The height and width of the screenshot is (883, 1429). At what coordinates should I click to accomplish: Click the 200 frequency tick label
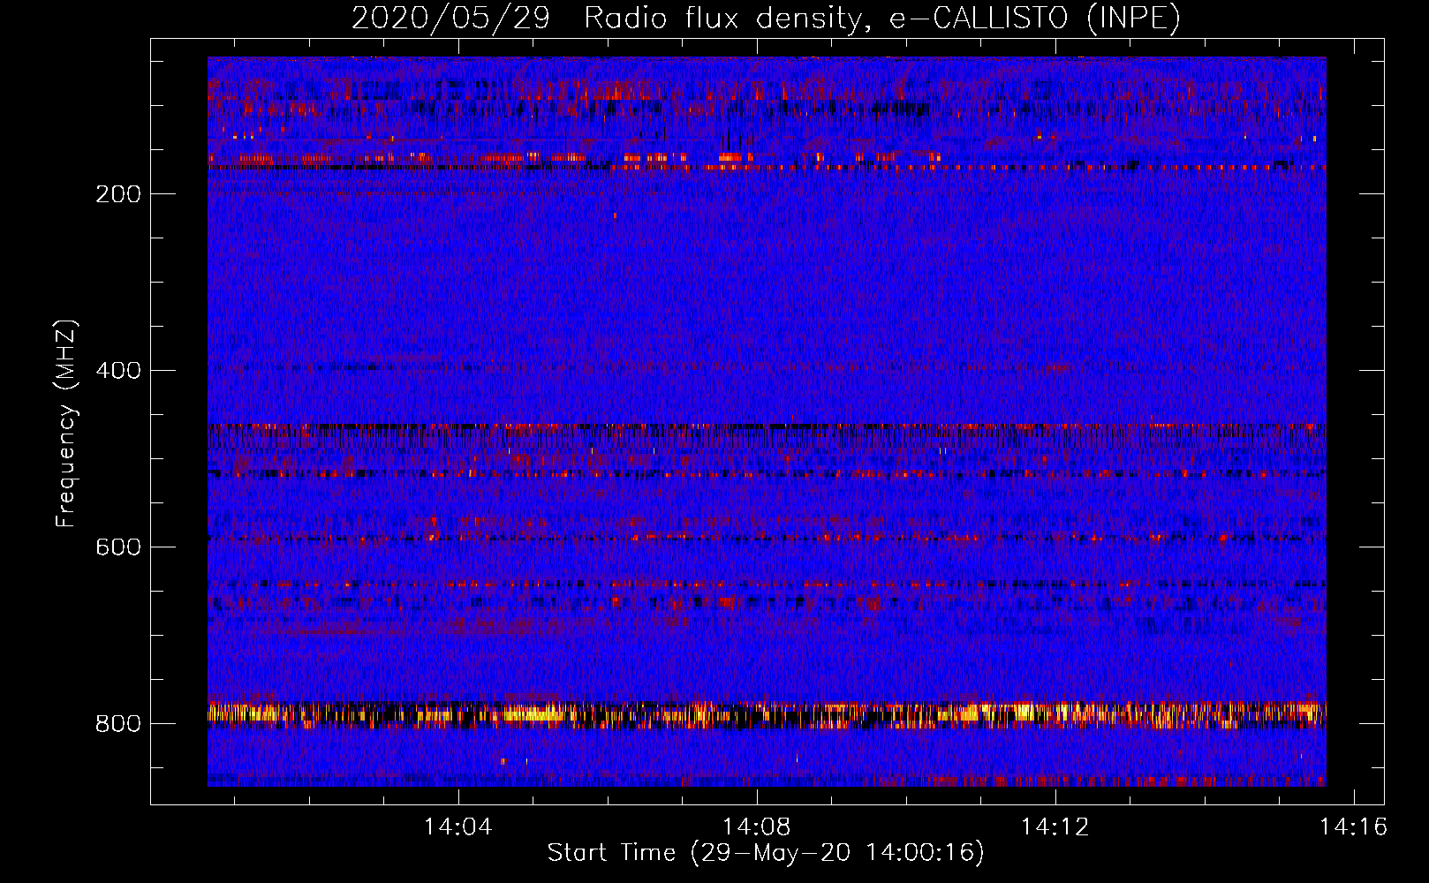tap(118, 194)
